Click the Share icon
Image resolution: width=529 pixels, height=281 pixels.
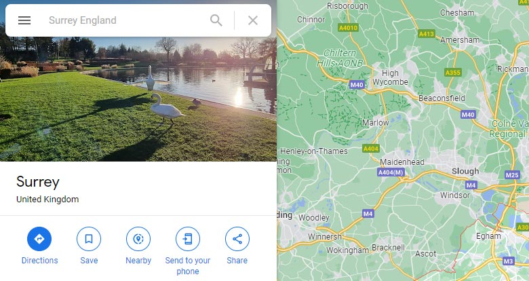click(237, 239)
